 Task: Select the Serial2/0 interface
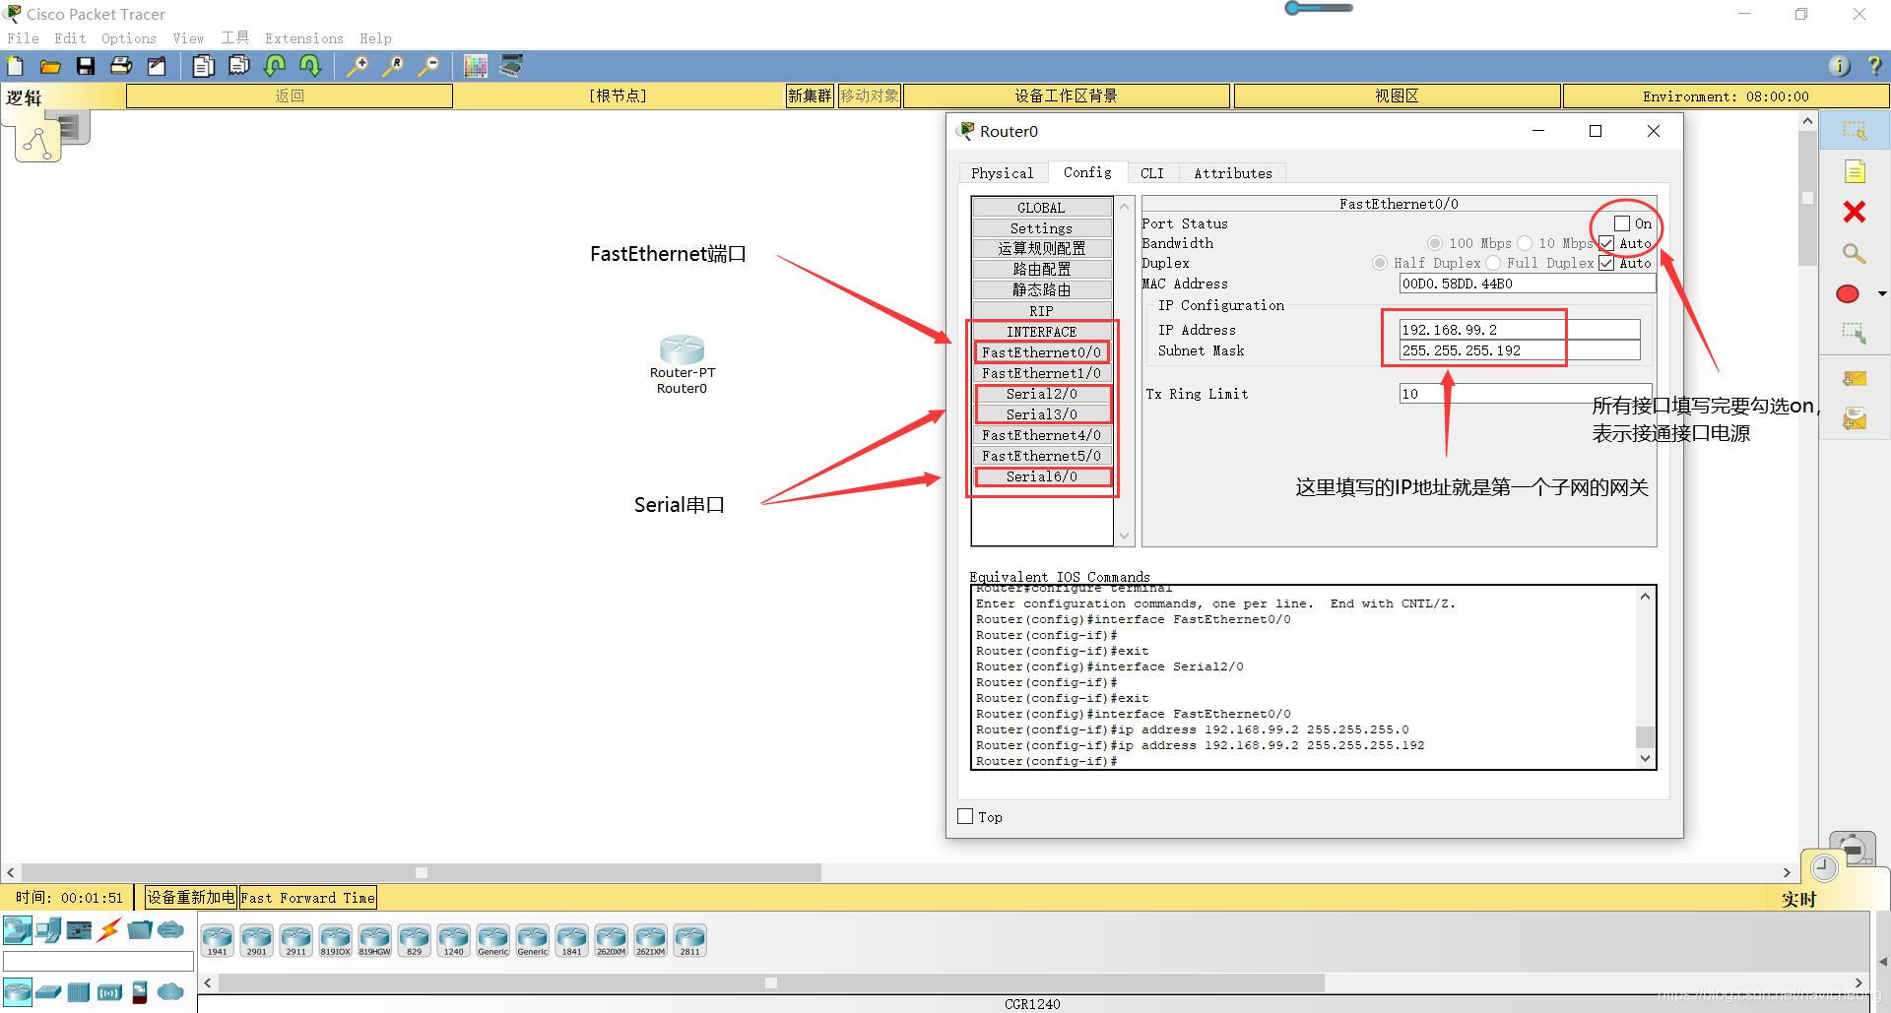(x=1041, y=393)
